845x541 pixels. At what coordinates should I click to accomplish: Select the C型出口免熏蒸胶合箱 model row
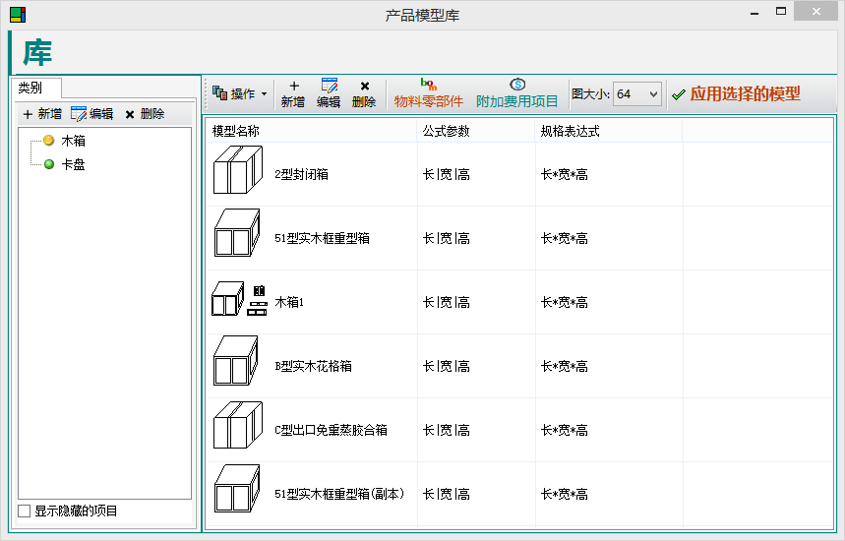click(331, 430)
